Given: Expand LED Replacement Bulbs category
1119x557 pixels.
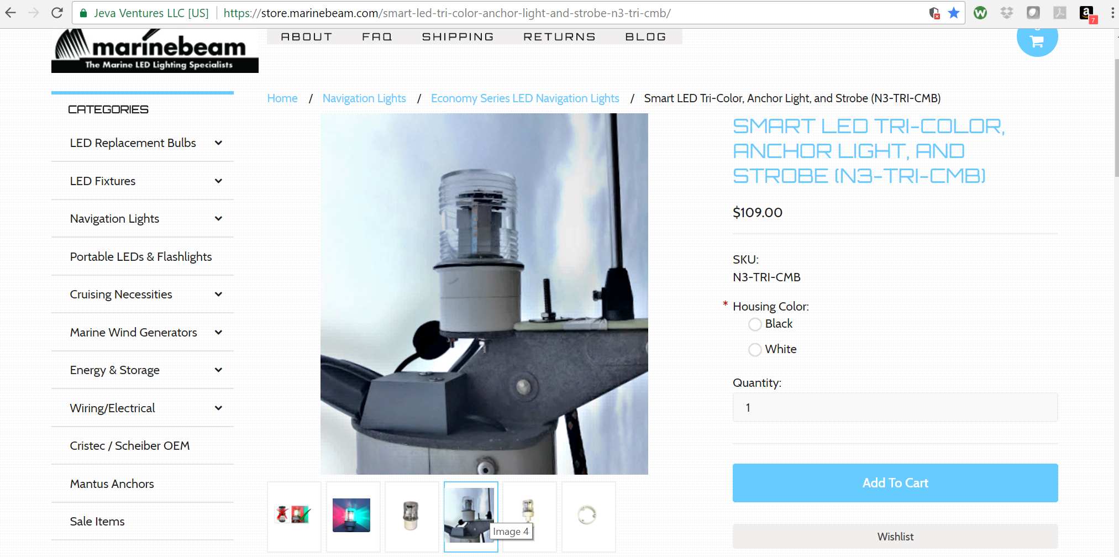Looking at the screenshot, I should [218, 143].
